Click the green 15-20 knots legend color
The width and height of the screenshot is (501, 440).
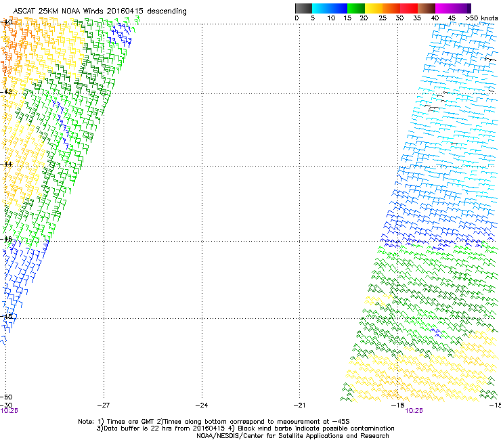[356, 8]
